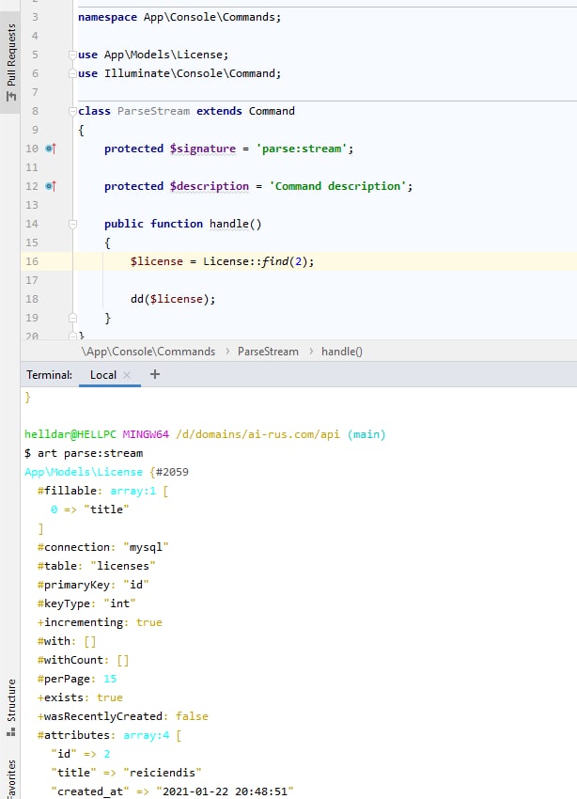Collapse the handle function on line 14

click(x=72, y=224)
